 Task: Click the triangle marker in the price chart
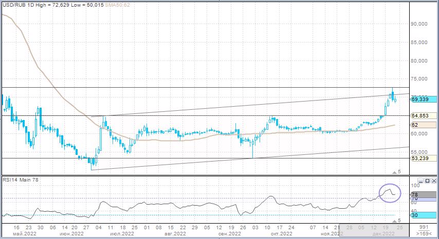click(395, 171)
